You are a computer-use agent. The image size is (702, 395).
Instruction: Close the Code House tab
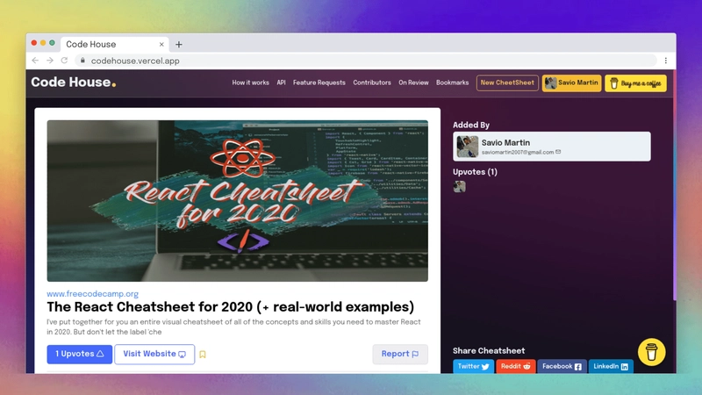[x=161, y=45]
